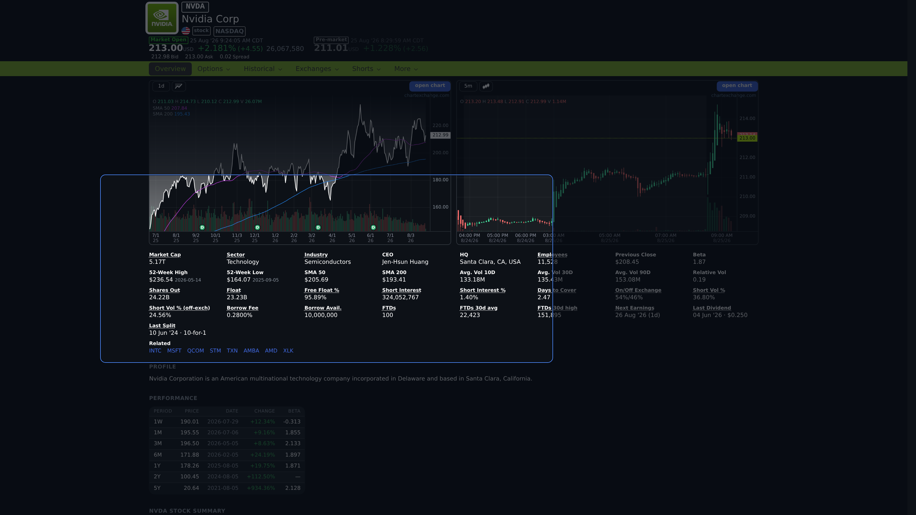Click the stock type badge
Screen dimensions: 916x515
(x=201, y=31)
